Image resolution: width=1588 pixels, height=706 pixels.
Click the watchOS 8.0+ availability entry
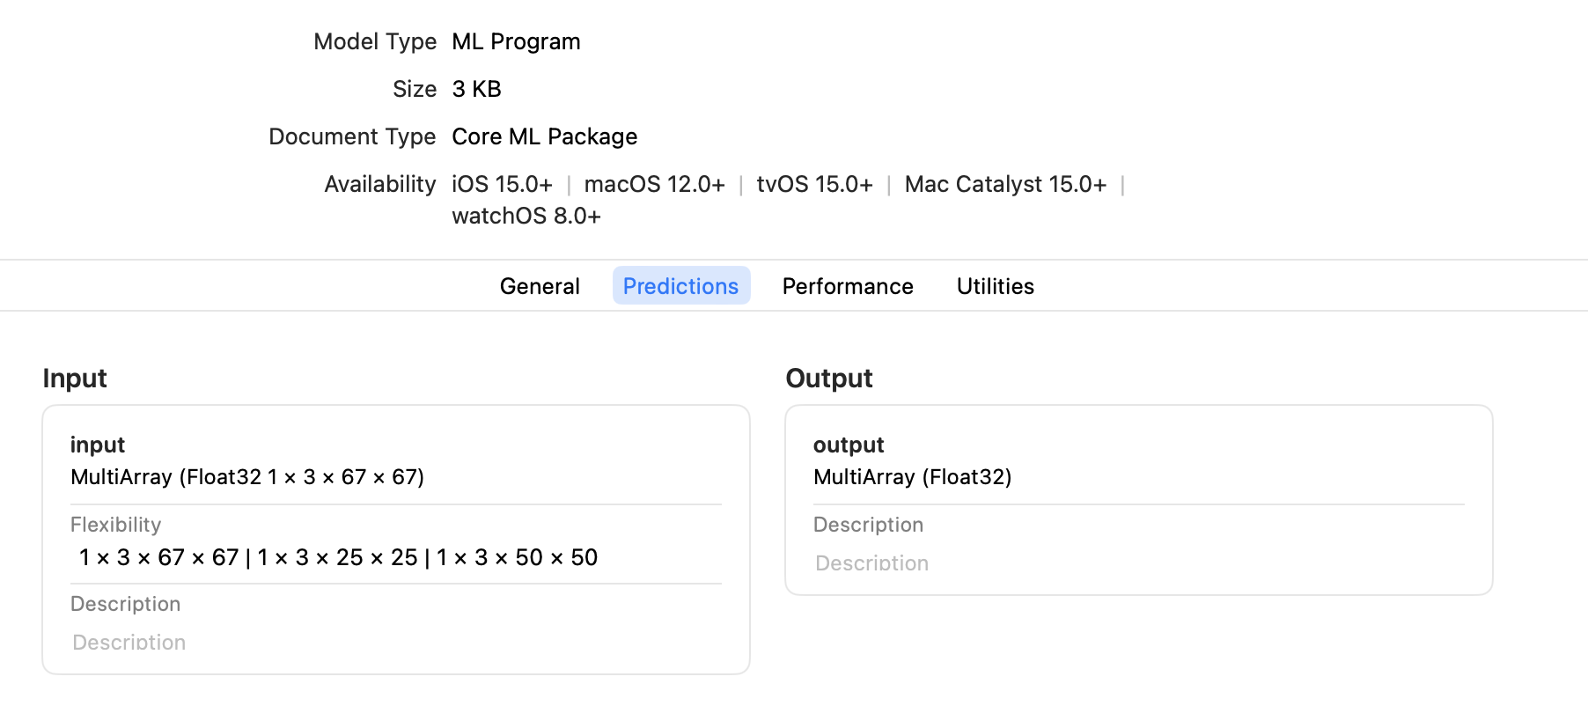click(526, 216)
